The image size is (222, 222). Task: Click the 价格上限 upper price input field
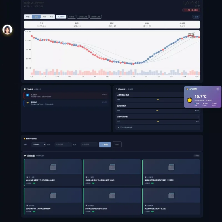click(63, 144)
